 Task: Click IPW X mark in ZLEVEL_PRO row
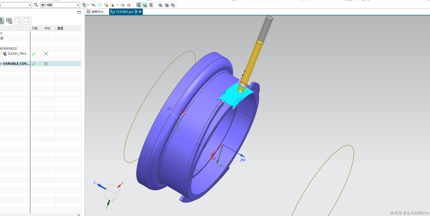point(46,54)
